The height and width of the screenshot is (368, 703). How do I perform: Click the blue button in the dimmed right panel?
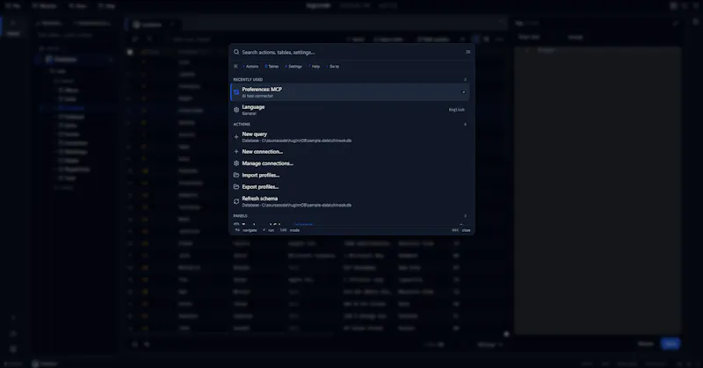(670, 343)
